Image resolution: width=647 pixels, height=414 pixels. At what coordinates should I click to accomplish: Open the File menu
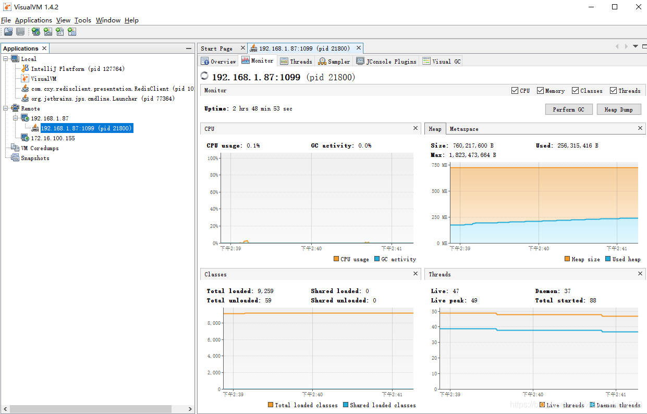6,20
